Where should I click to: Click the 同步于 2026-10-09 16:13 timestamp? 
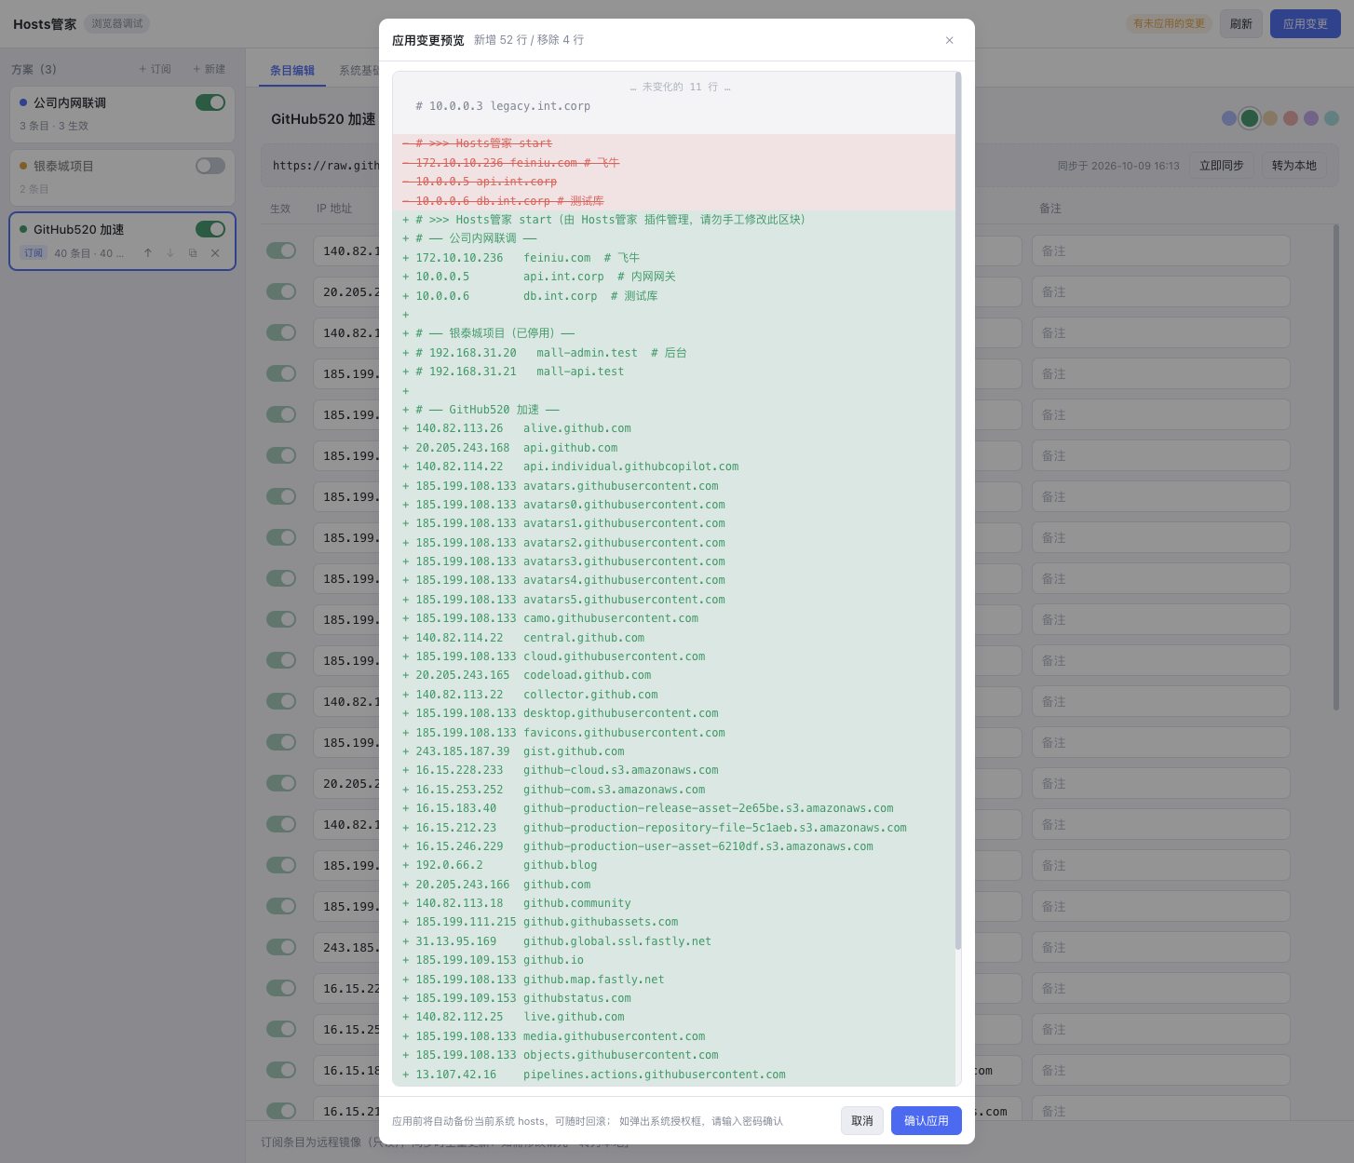pyautogui.click(x=1118, y=166)
